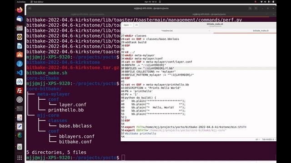Switch to the readme.txt tab
Screen dimensions: 291x163
167,31
